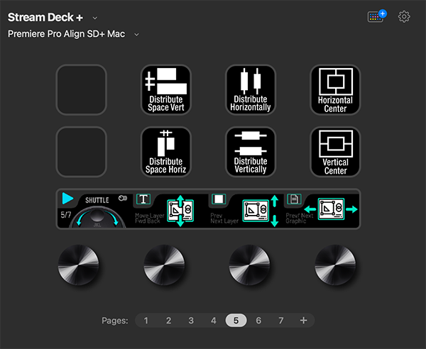Open the Stream Deck store icon with plus badge

pyautogui.click(x=377, y=16)
